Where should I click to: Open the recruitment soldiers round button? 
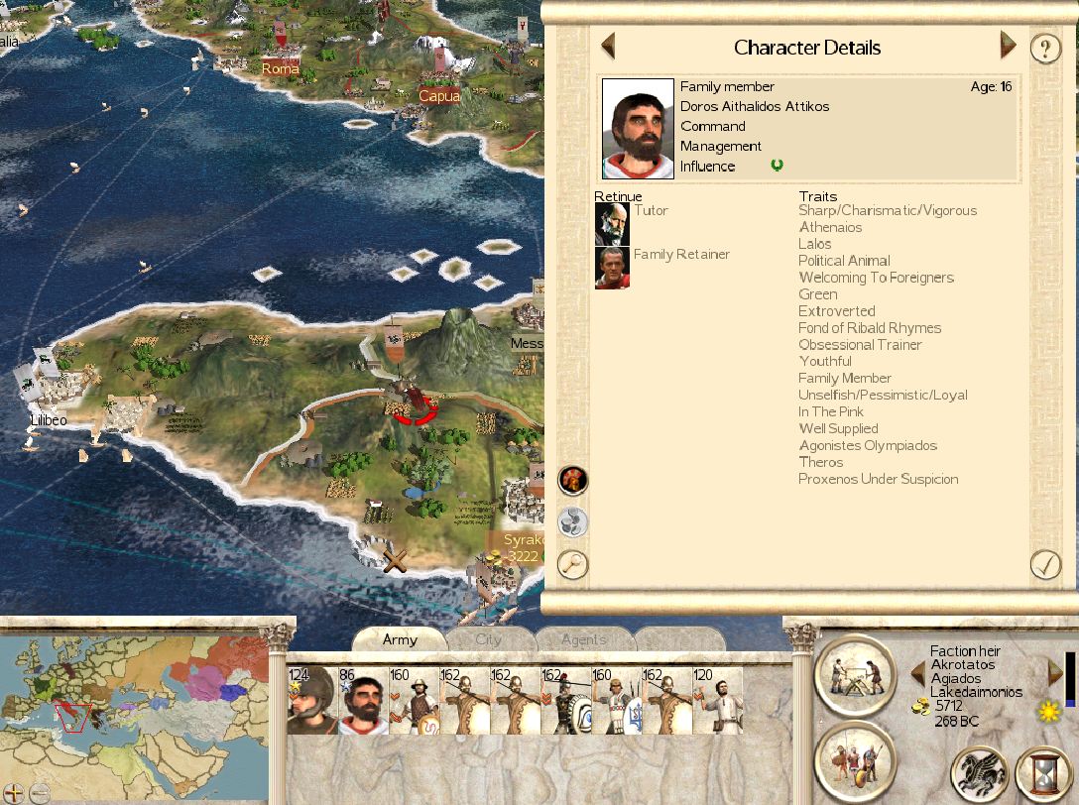[x=855, y=761]
